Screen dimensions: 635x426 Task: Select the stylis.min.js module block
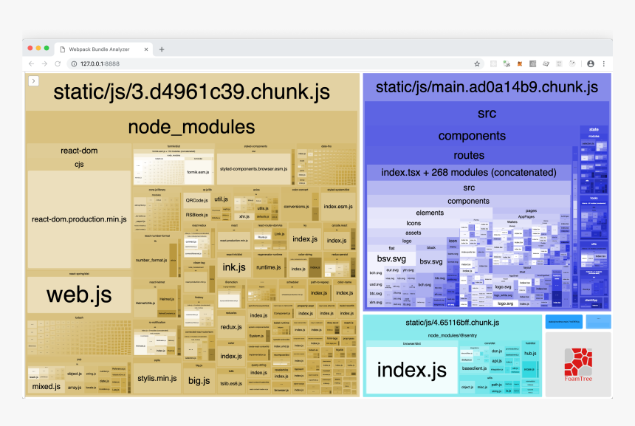157,378
